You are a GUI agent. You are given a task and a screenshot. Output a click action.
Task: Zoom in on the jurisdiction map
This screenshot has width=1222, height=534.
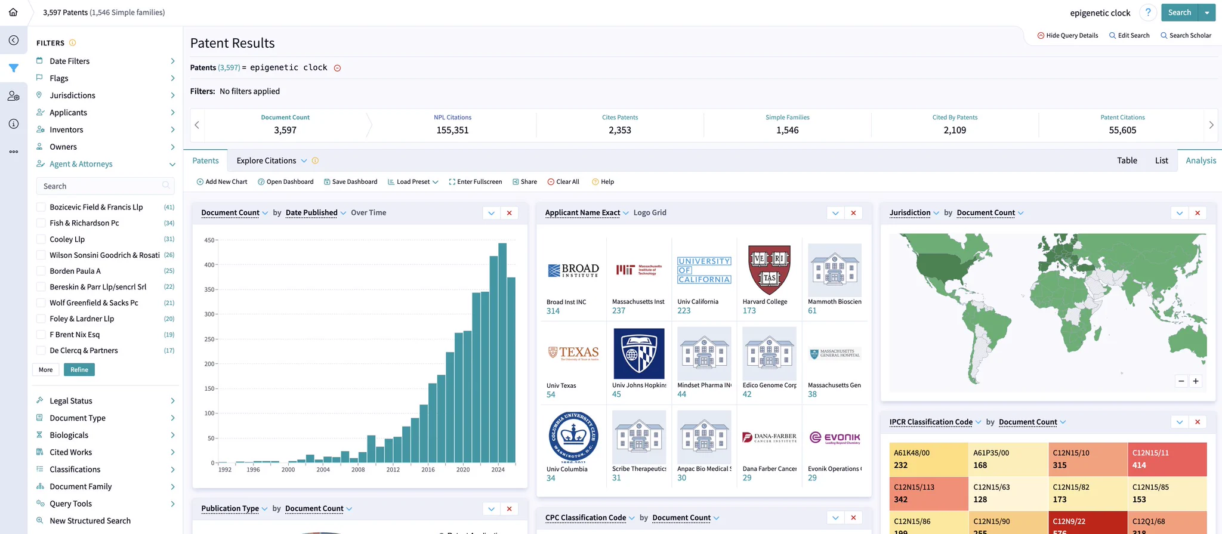(x=1196, y=381)
